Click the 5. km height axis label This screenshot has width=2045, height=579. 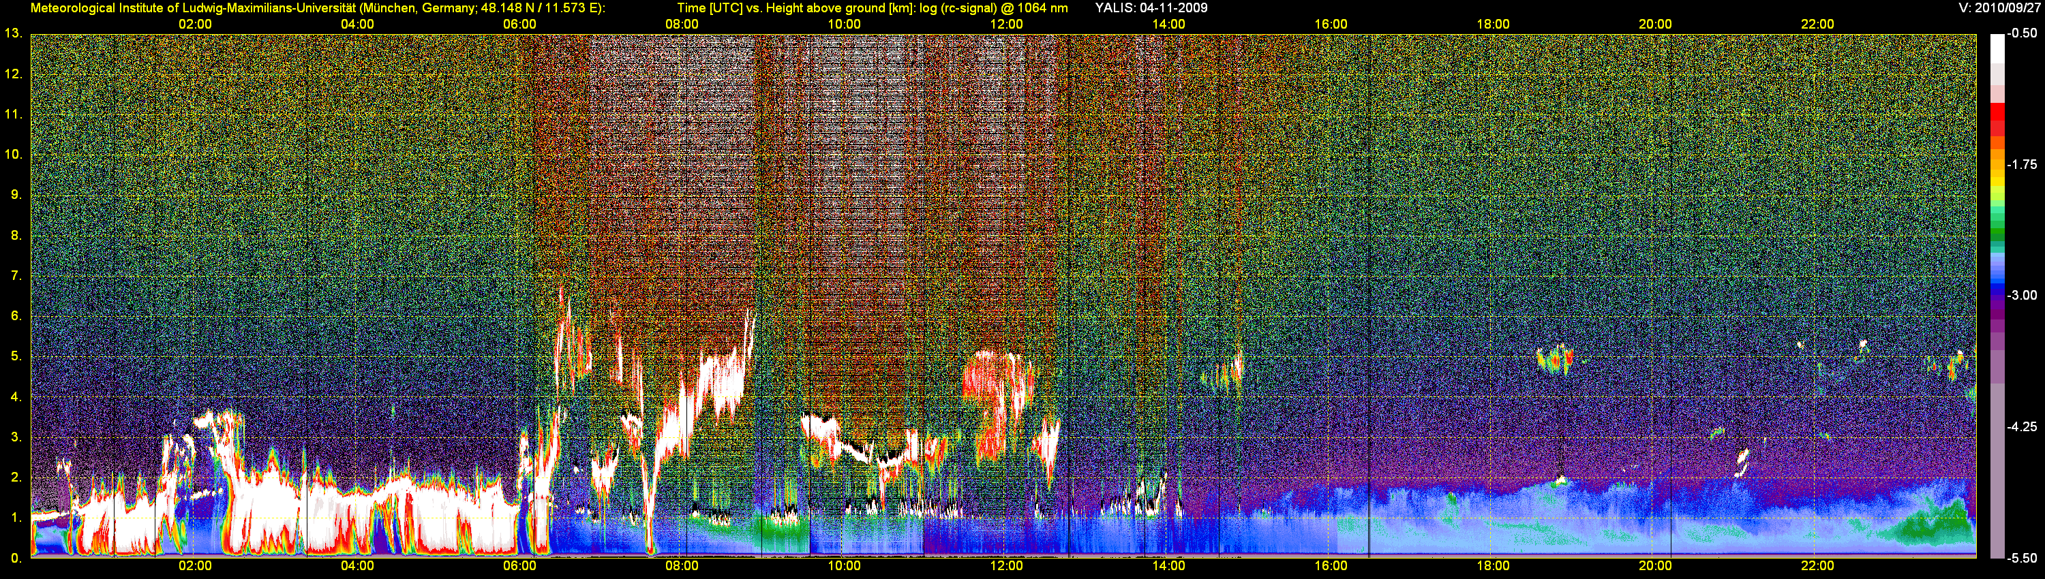(16, 356)
